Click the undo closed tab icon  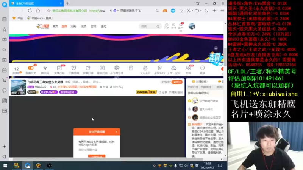197,11
